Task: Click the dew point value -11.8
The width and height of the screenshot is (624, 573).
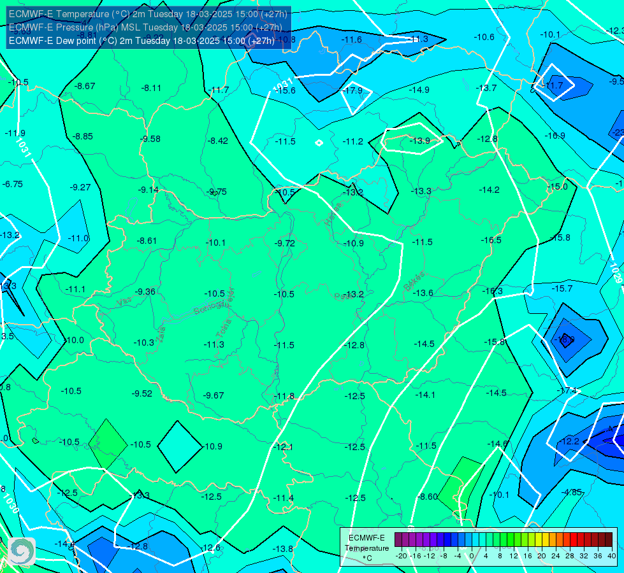Action: [284, 396]
